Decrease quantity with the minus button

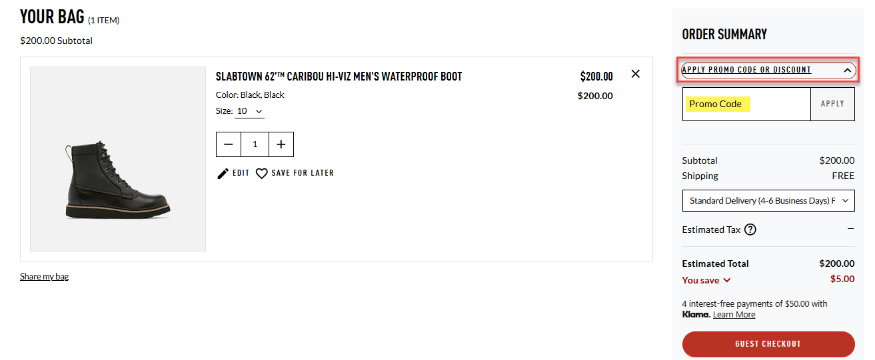229,144
